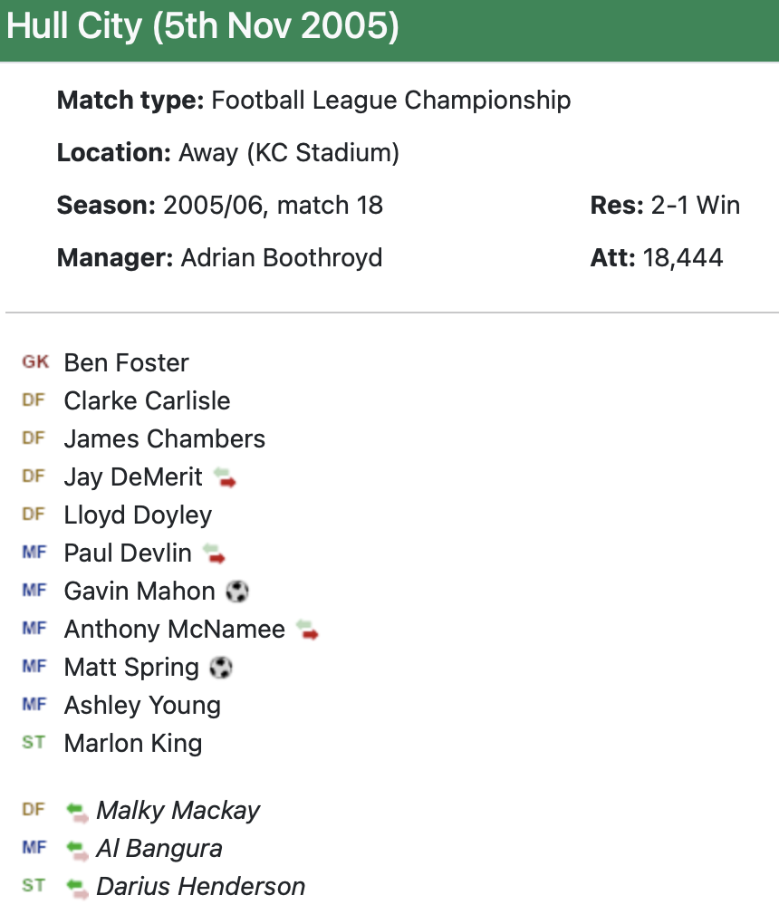The image size is (779, 924).
Task: Click the ST position badge for Marlon King
Action: [x=34, y=743]
